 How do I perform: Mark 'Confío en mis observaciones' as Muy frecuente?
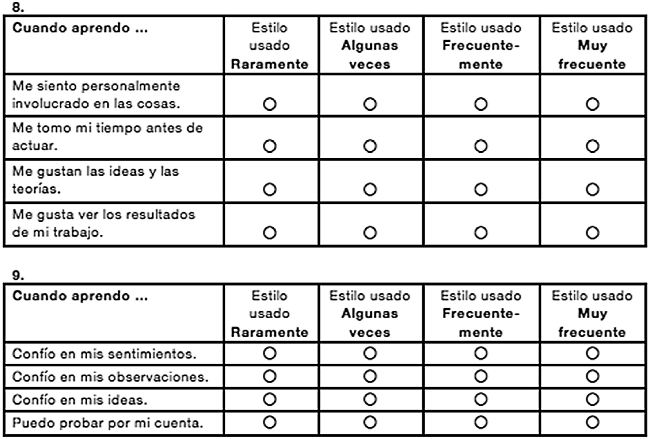point(592,376)
